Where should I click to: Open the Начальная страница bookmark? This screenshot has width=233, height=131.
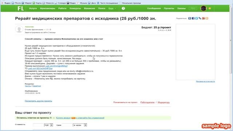point(130,3)
